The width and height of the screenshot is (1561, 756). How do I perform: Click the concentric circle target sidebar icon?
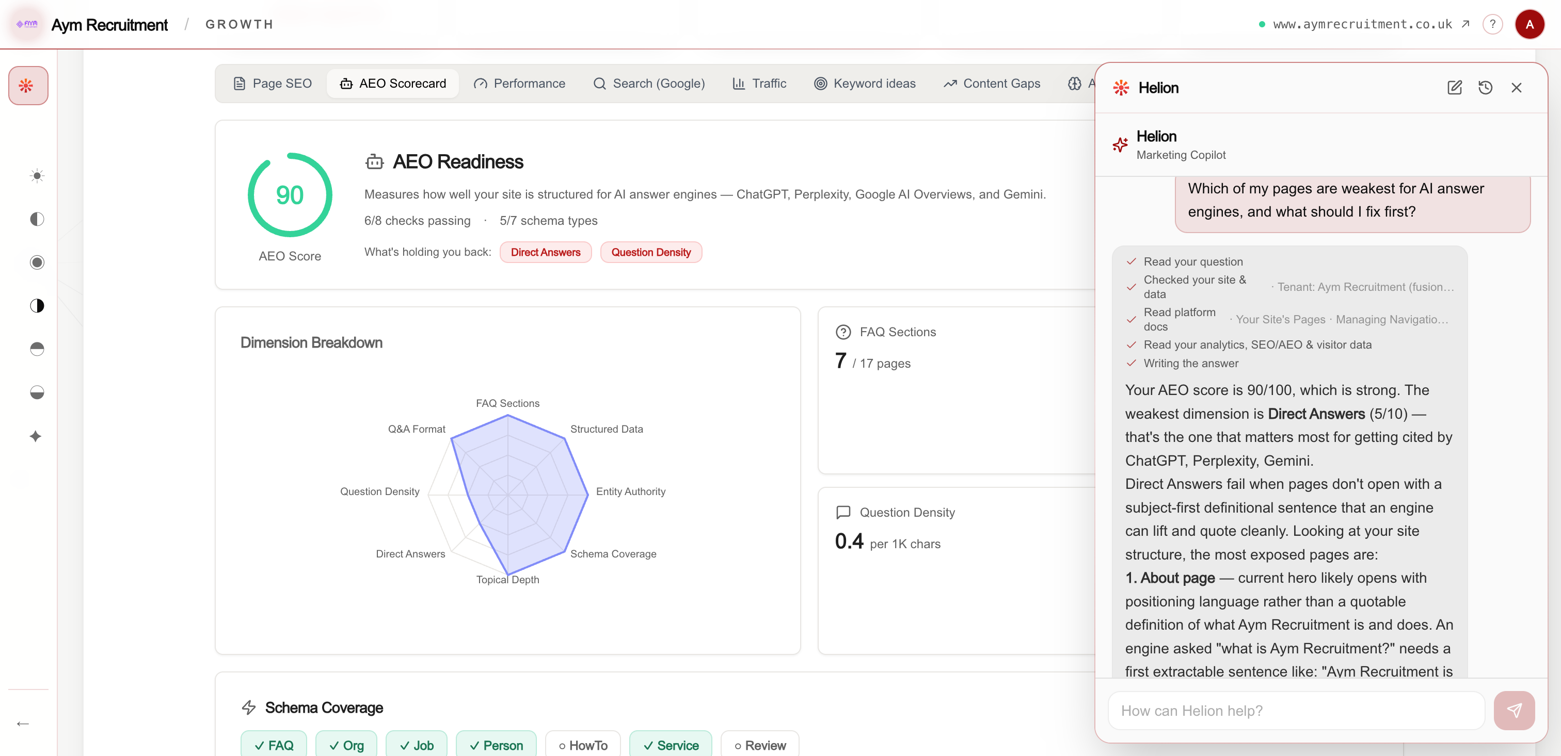(37, 262)
